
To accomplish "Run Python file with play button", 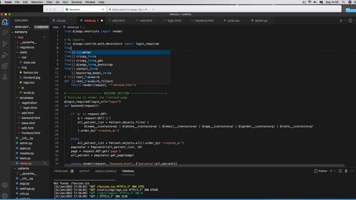I will tap(341, 21).
